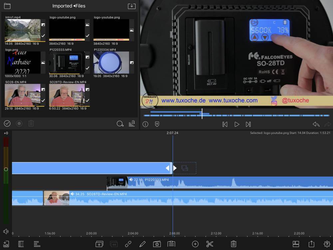
Task: Jump to previous edit with skip-back button
Action: click(x=225, y=124)
